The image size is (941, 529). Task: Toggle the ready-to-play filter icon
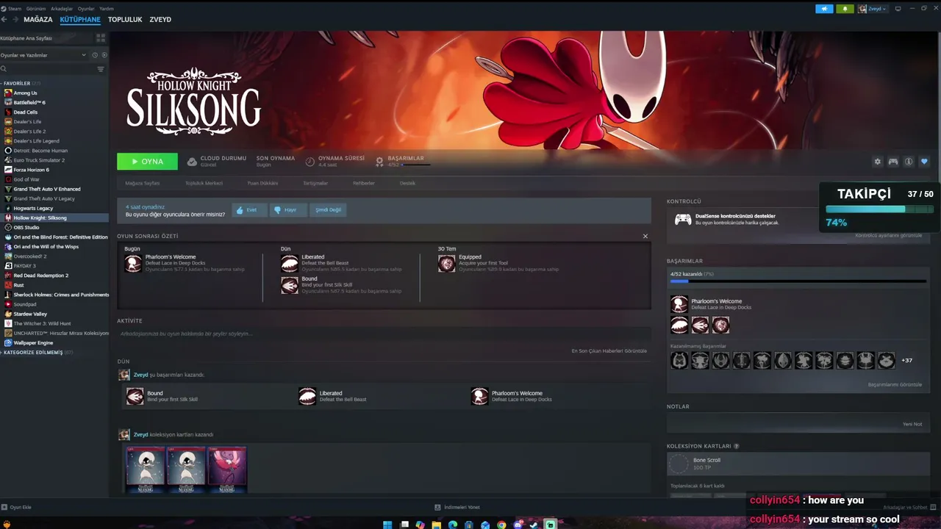[104, 55]
